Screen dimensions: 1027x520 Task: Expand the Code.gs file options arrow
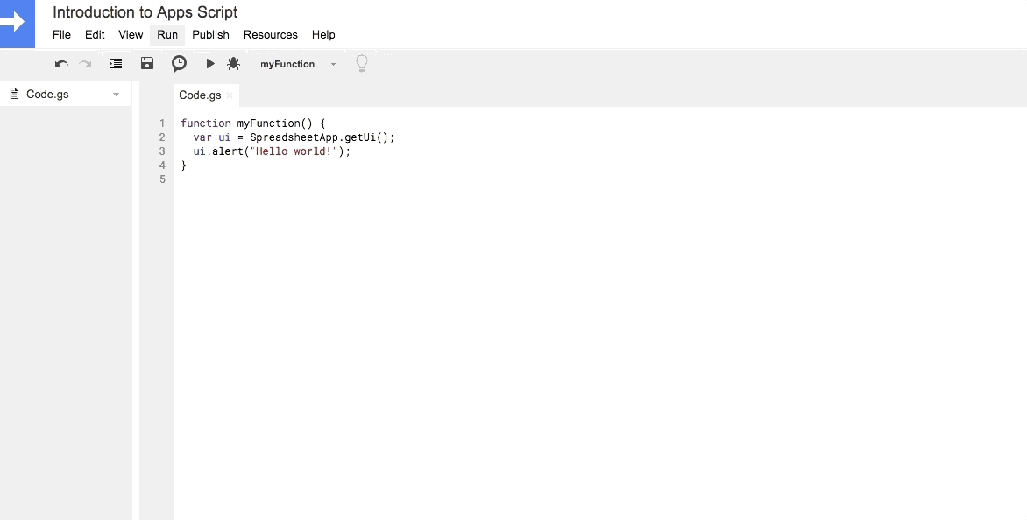(x=116, y=95)
